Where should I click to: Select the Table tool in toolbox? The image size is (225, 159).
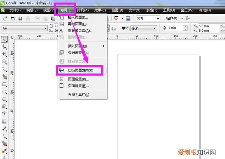4,122
